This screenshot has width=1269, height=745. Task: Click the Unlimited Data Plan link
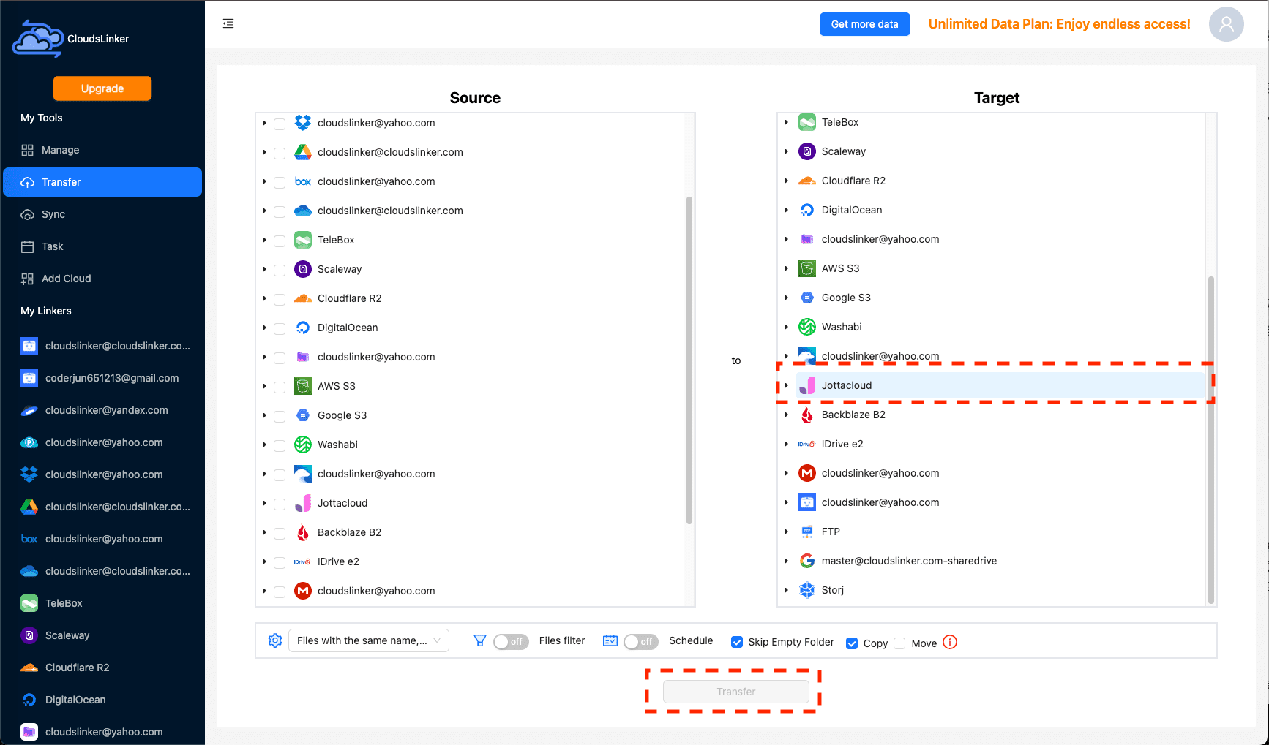coord(1059,24)
